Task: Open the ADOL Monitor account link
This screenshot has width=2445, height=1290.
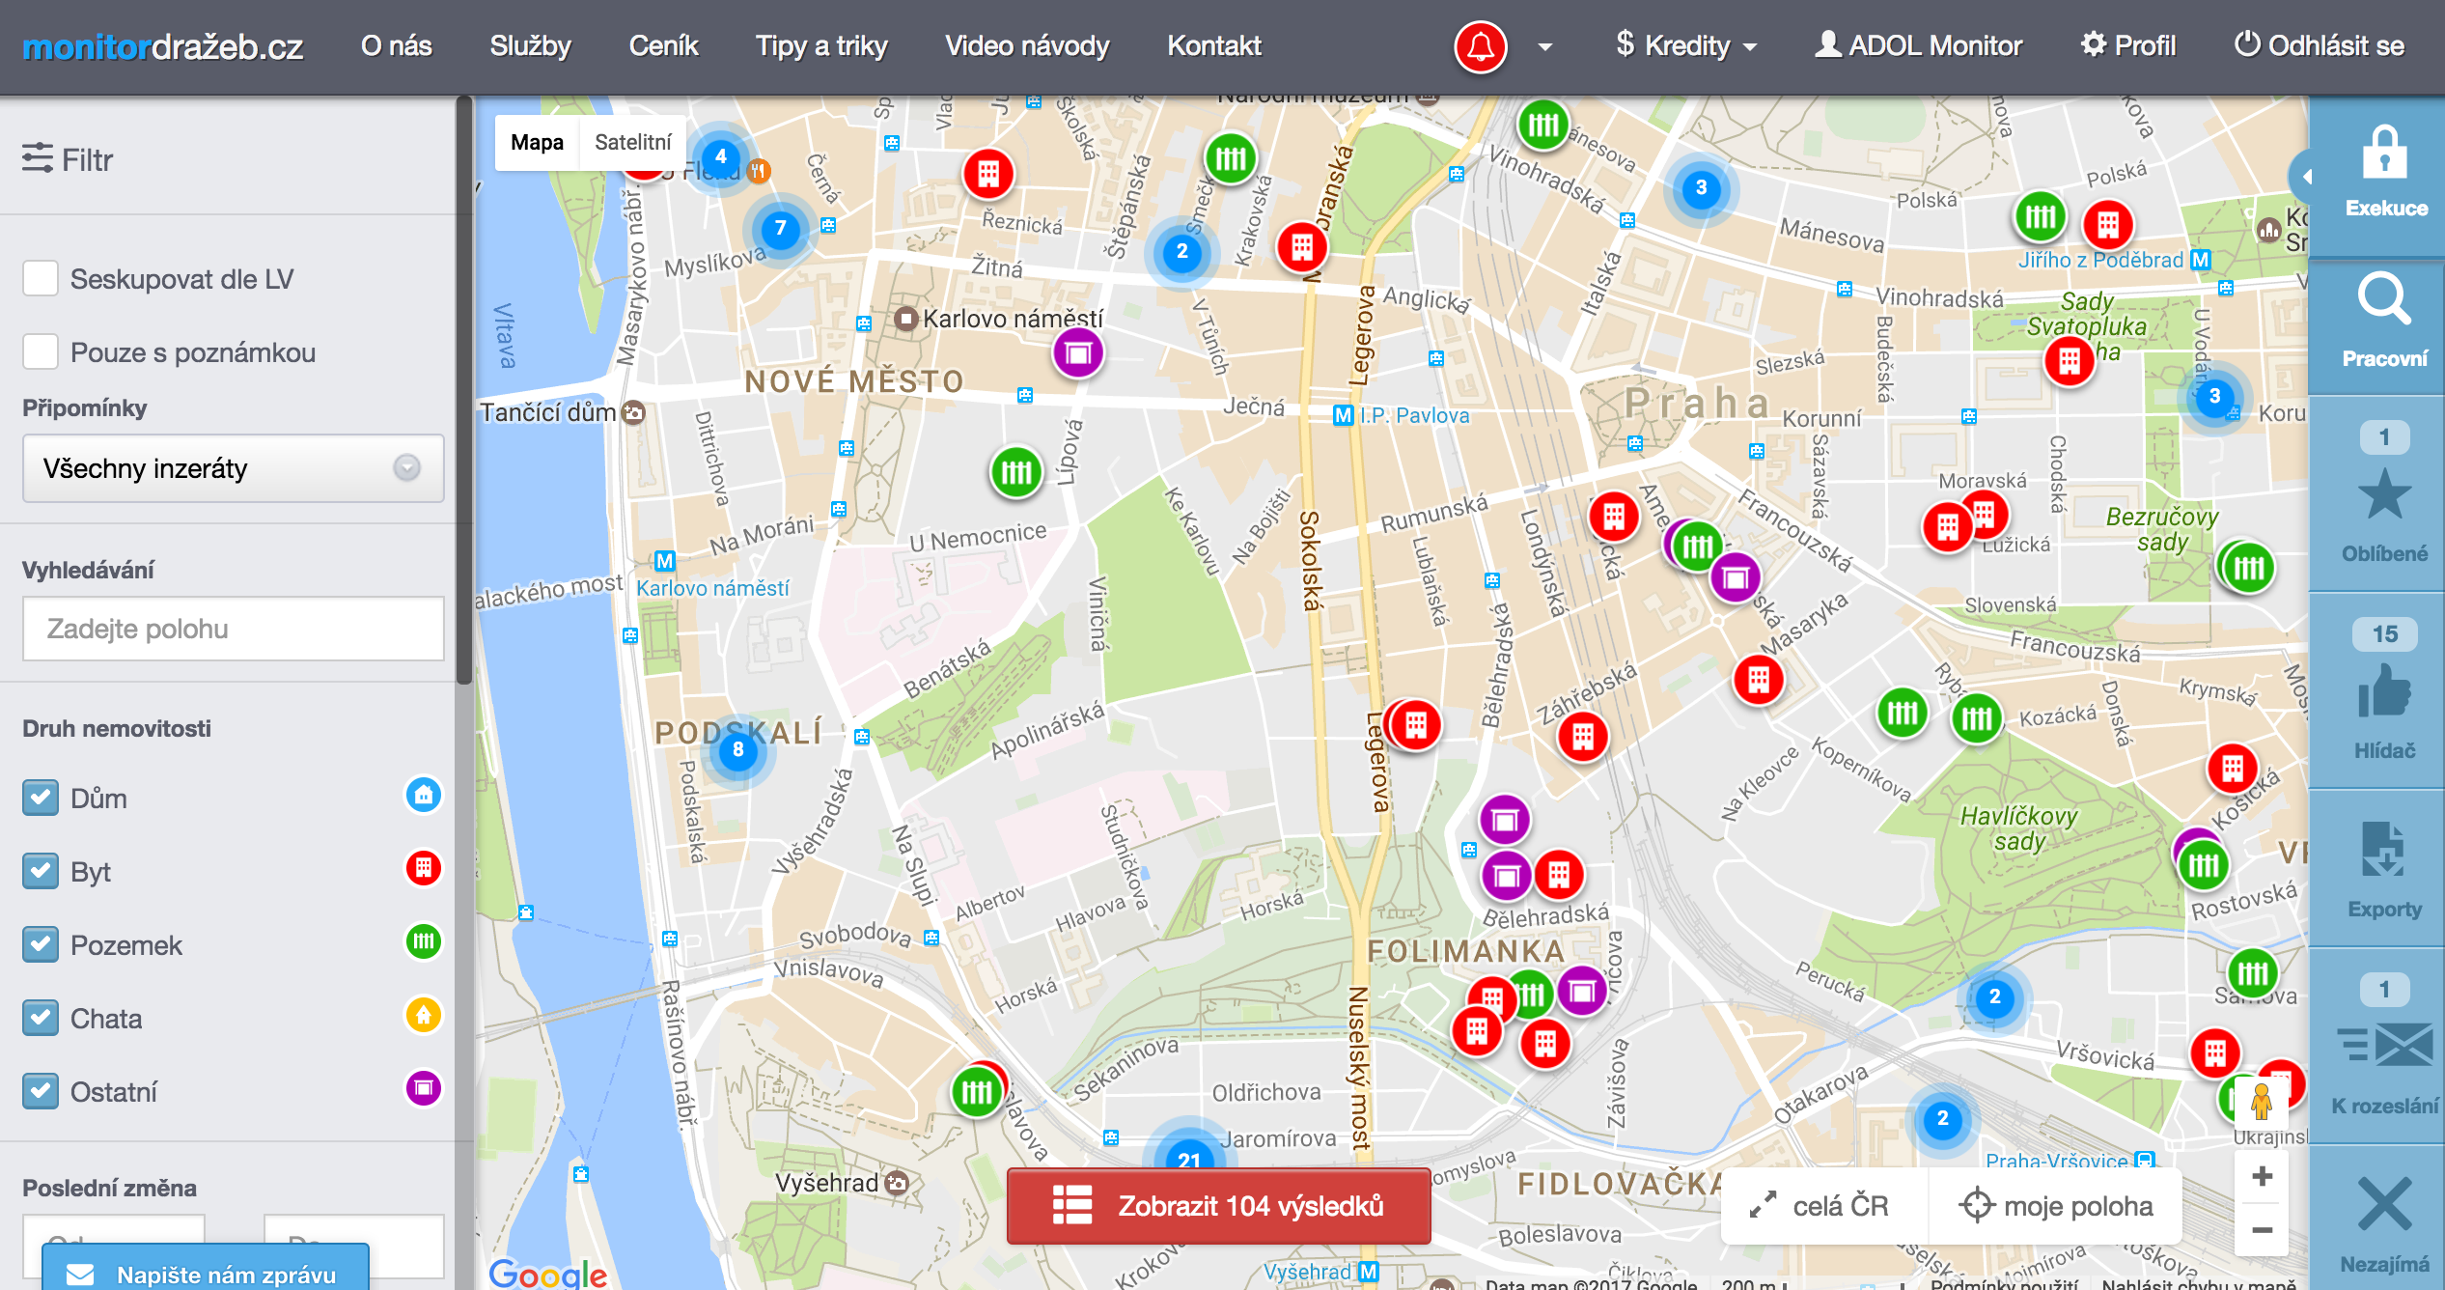Action: click(x=1918, y=45)
